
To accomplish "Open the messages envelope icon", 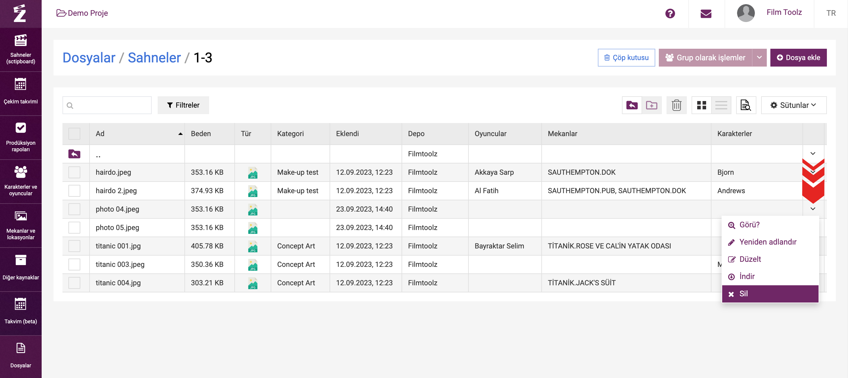I will click(706, 13).
